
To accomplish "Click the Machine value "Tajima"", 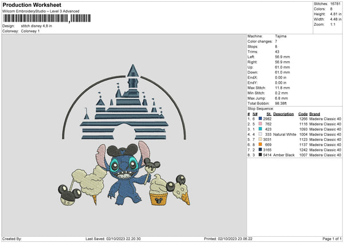I will (280, 36).
